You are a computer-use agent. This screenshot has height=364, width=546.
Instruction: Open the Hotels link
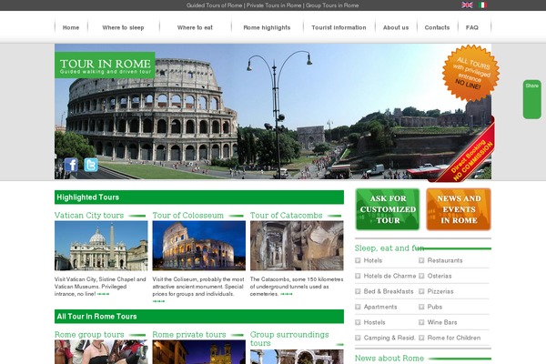373,260
